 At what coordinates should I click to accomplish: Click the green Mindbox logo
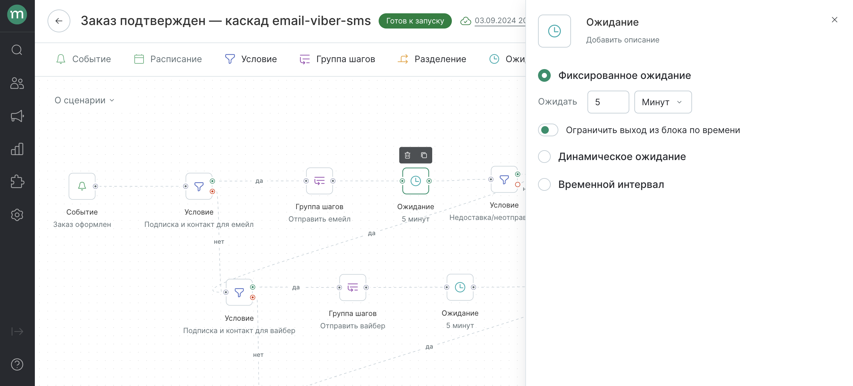17,15
